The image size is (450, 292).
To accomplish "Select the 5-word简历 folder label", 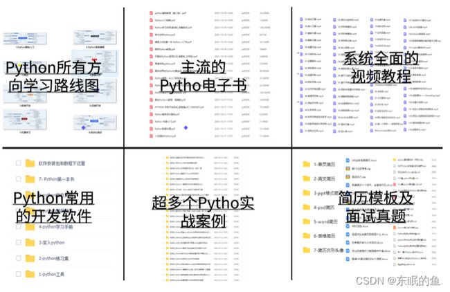I will pyautogui.click(x=326, y=221).
